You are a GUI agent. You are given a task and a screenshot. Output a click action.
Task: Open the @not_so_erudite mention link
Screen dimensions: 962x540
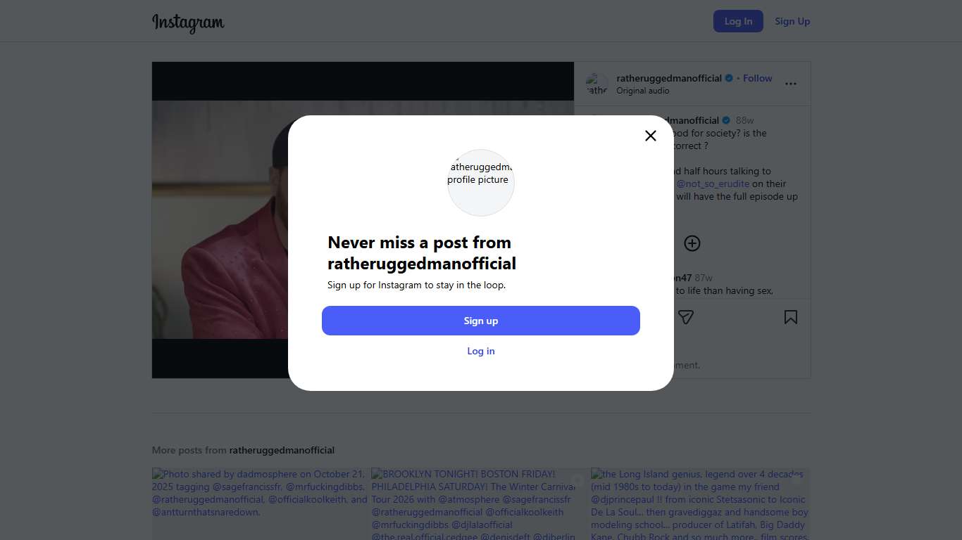713,184
